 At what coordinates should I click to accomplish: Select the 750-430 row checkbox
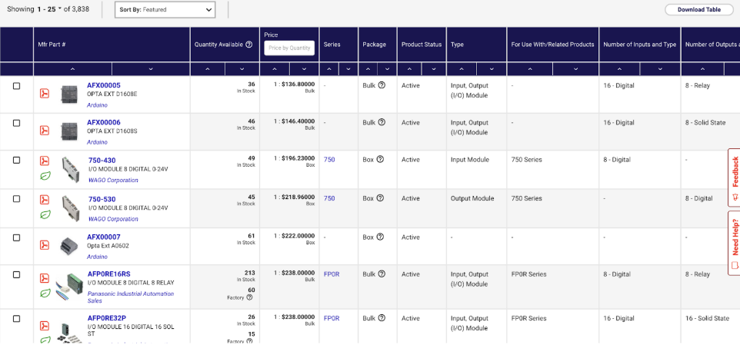point(16,161)
